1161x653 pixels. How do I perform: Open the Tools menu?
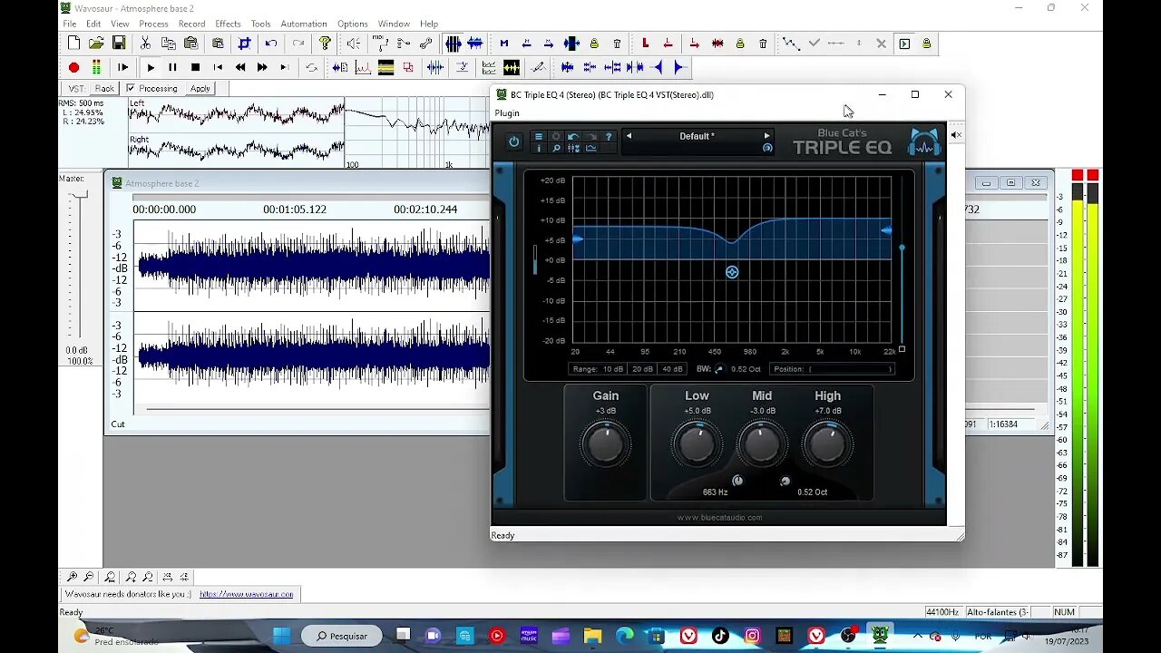point(260,24)
